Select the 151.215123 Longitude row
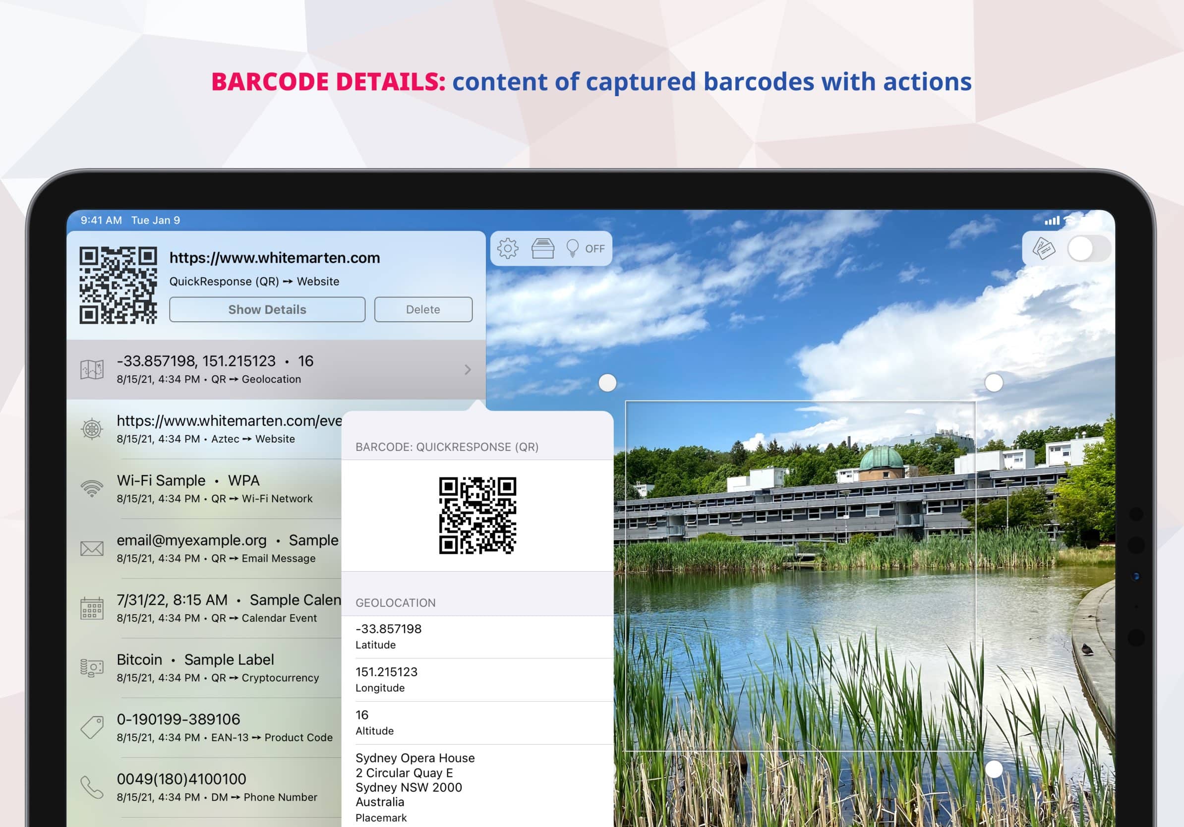The height and width of the screenshot is (827, 1184). click(477, 680)
